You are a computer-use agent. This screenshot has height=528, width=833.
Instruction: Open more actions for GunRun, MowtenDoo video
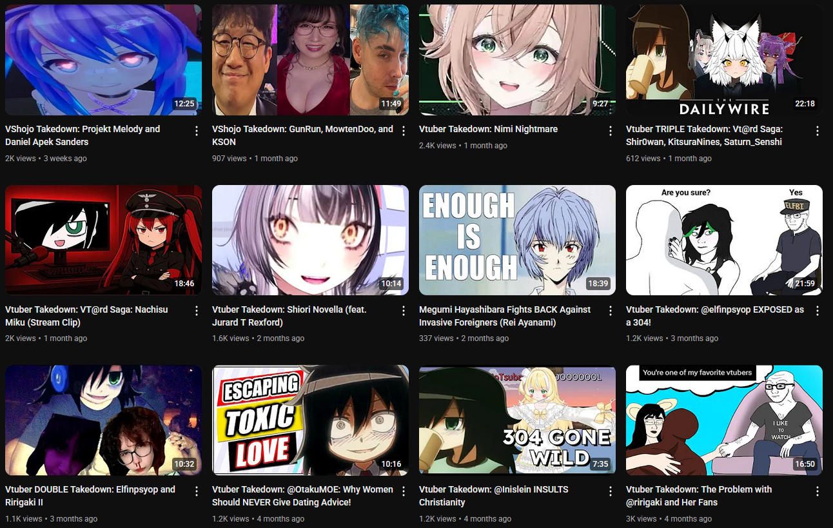pos(404,131)
